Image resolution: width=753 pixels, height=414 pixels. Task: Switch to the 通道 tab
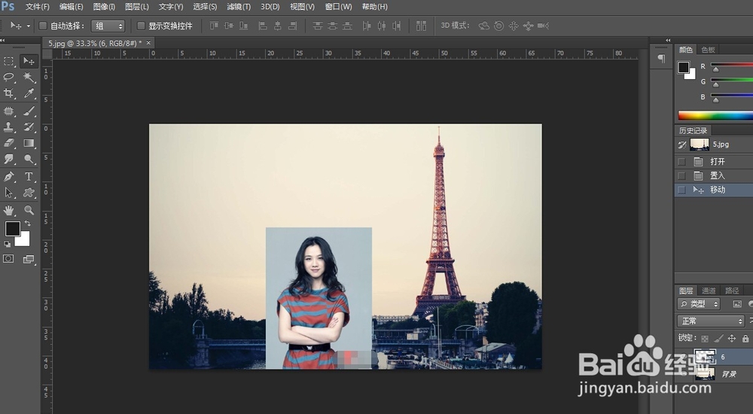(709, 291)
